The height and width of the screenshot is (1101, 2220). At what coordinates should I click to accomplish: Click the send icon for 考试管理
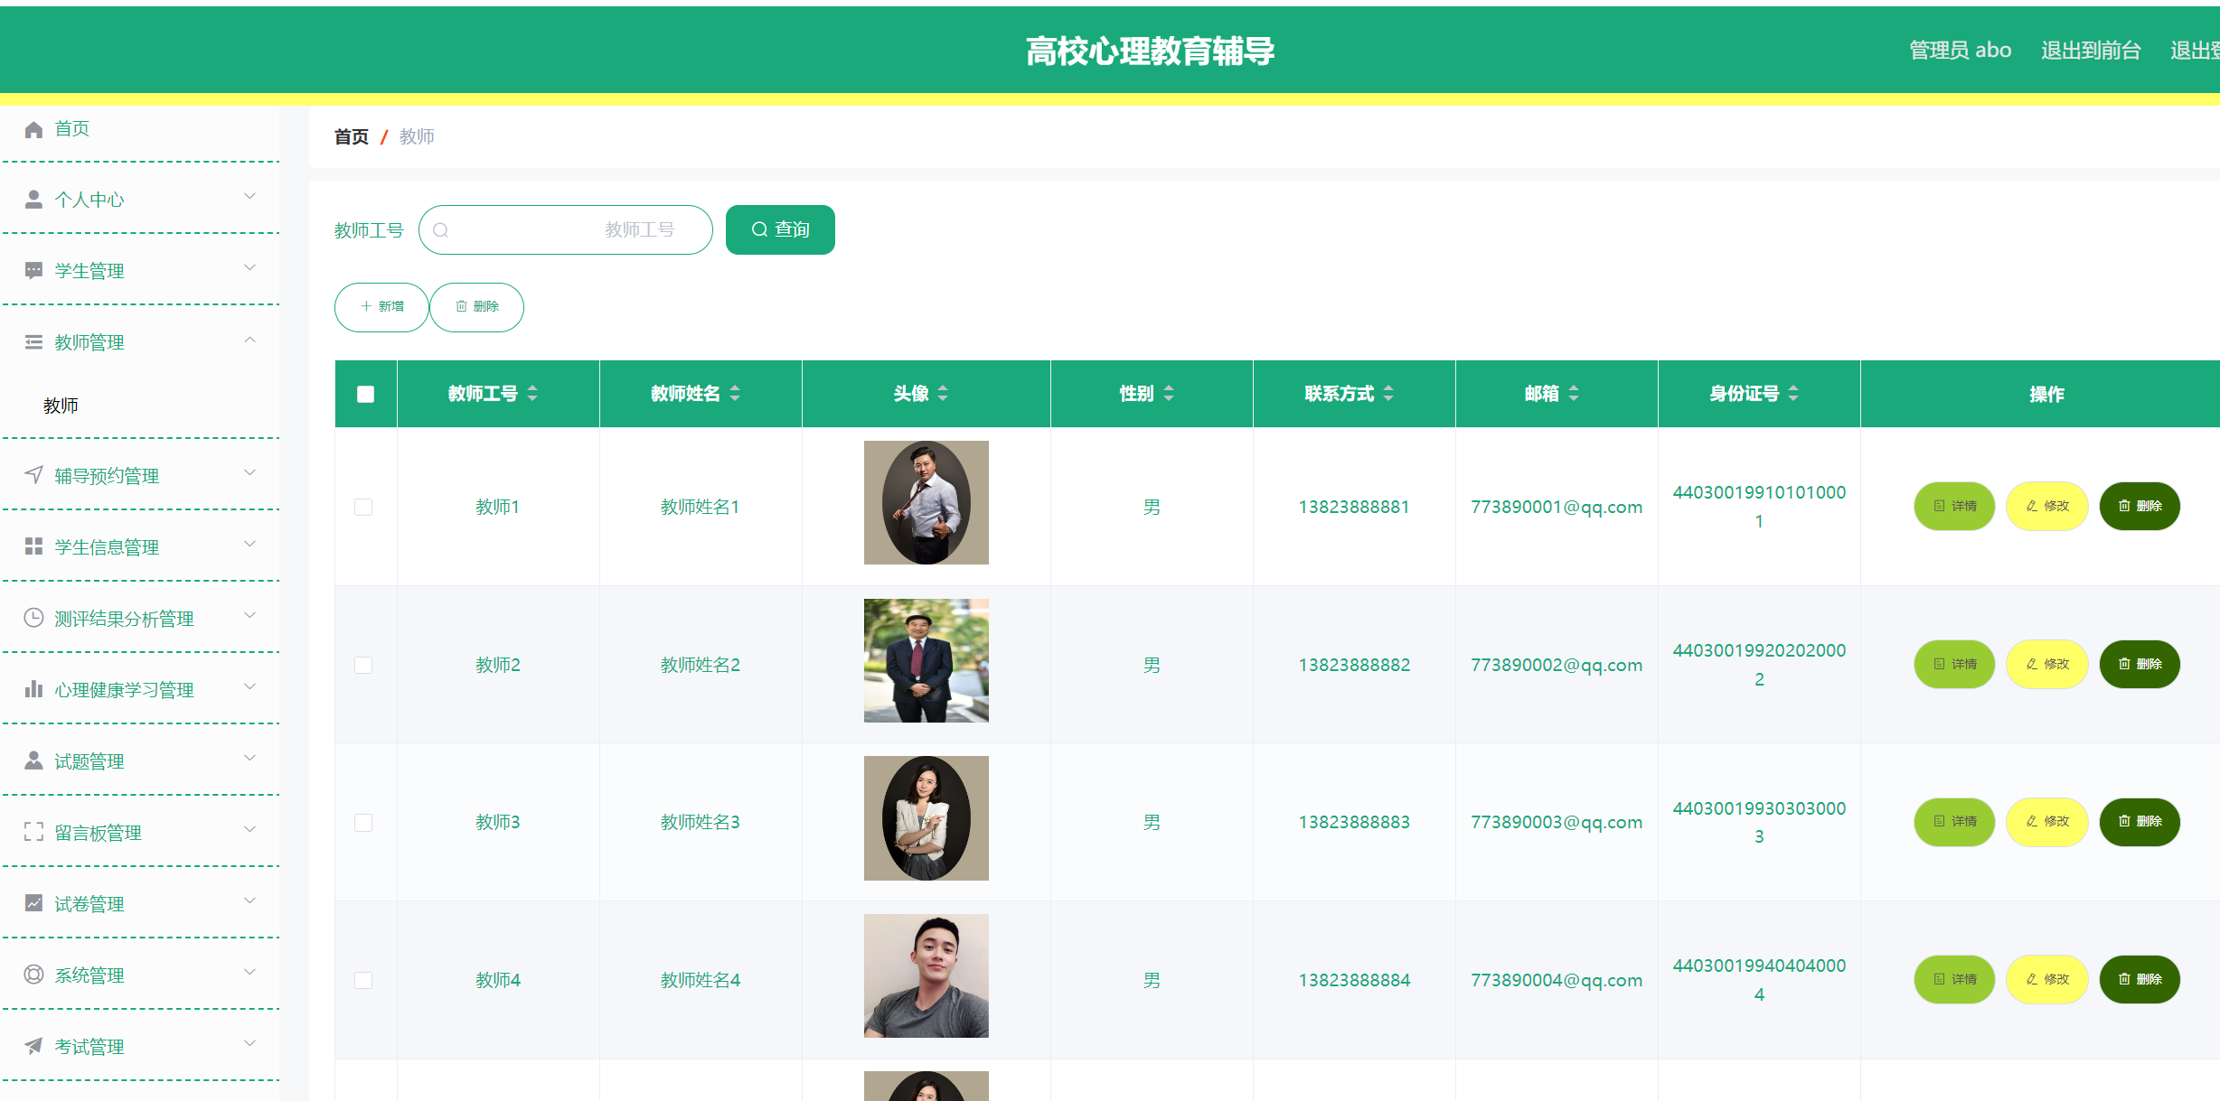coord(33,1046)
